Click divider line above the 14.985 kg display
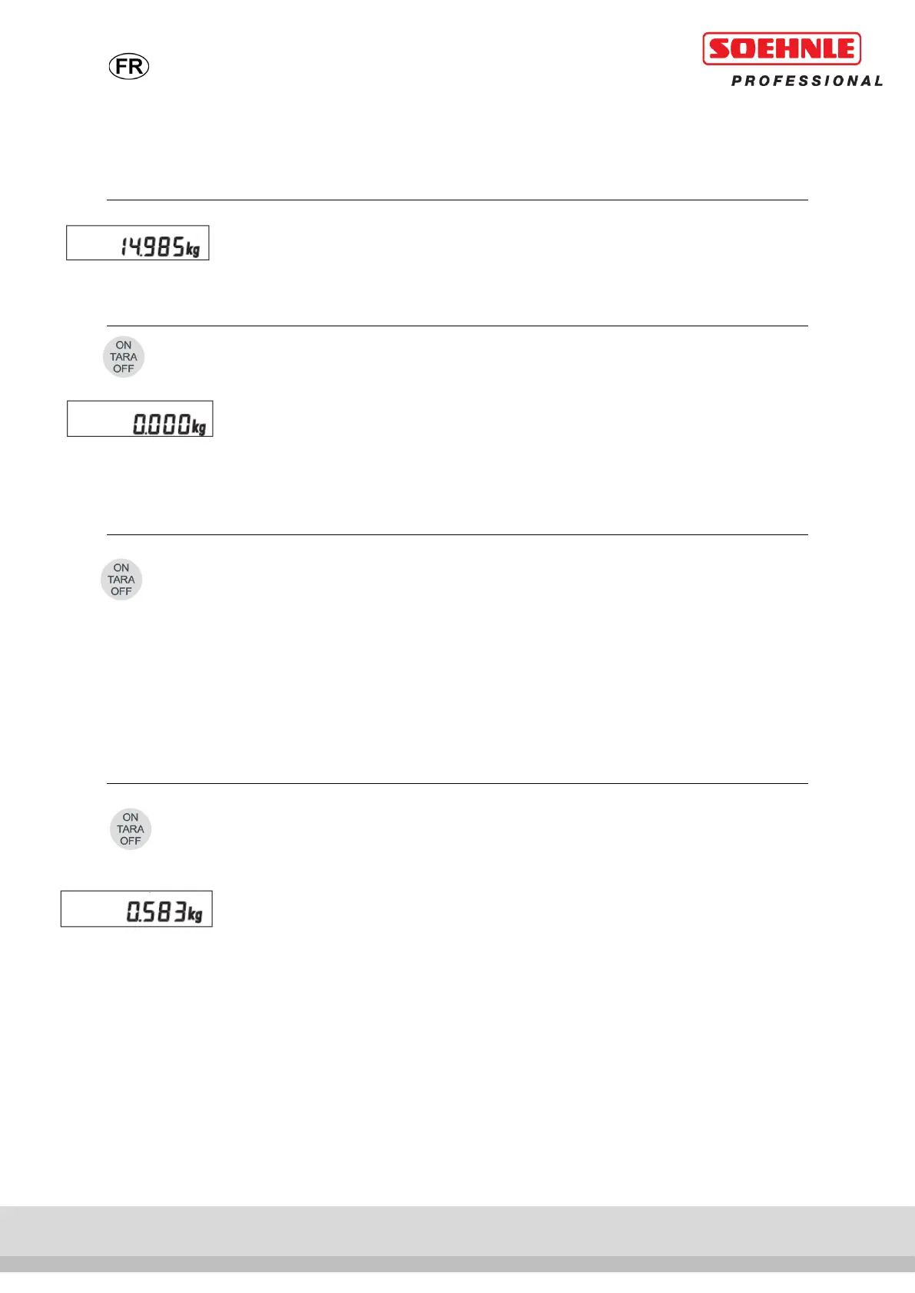The image size is (915, 1293). [457, 200]
